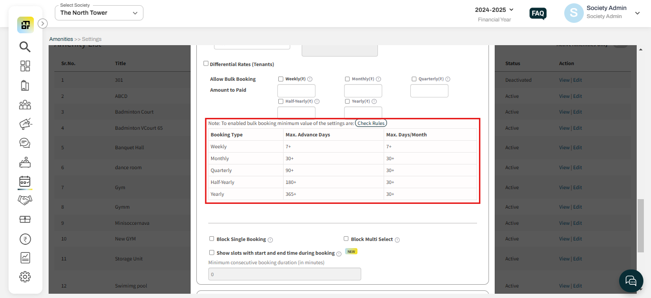Enable Block Single Booking

point(211,239)
